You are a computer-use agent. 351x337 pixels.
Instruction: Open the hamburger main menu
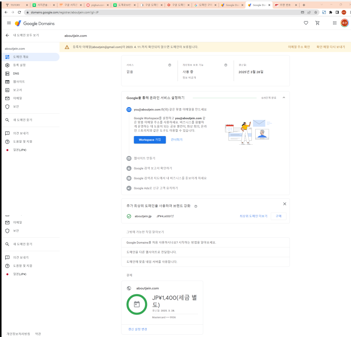9,23
